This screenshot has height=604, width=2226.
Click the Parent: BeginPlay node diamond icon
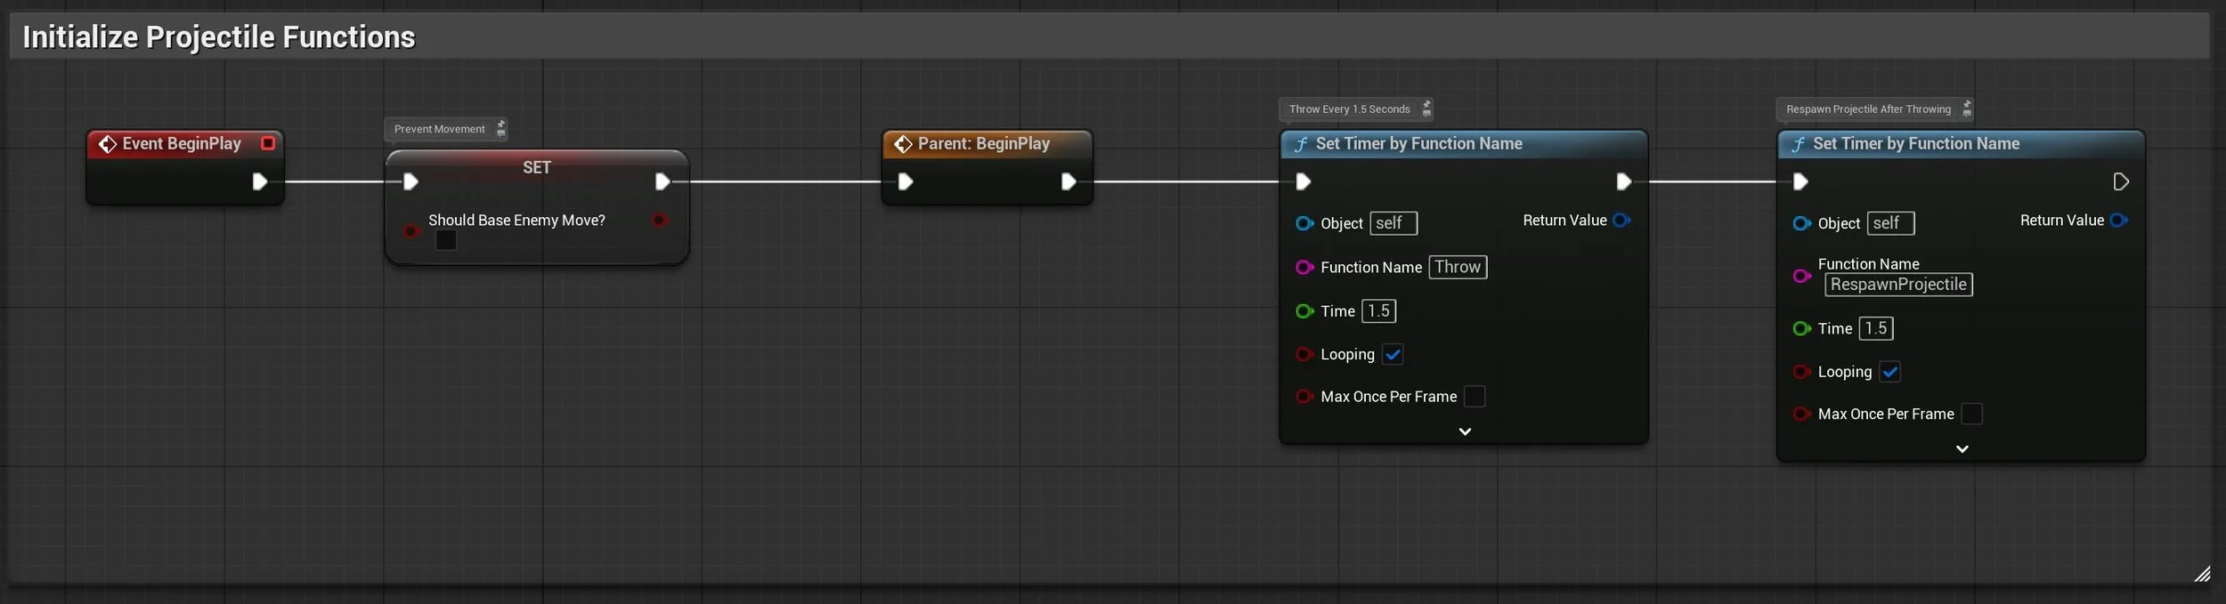[903, 144]
